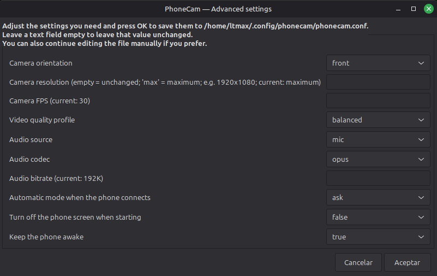The width and height of the screenshot is (437, 276).
Task: Expand the Audio codec dropdown showing opus
Action: (378, 160)
